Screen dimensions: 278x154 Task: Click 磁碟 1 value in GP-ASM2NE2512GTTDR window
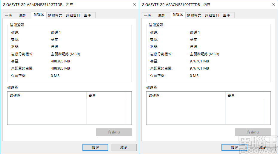(56, 32)
